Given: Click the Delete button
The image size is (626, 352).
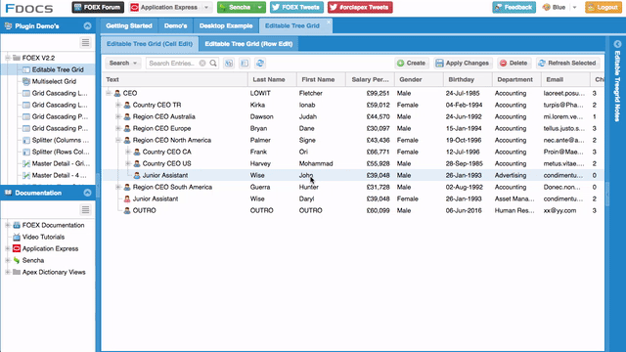Looking at the screenshot, I should 514,63.
